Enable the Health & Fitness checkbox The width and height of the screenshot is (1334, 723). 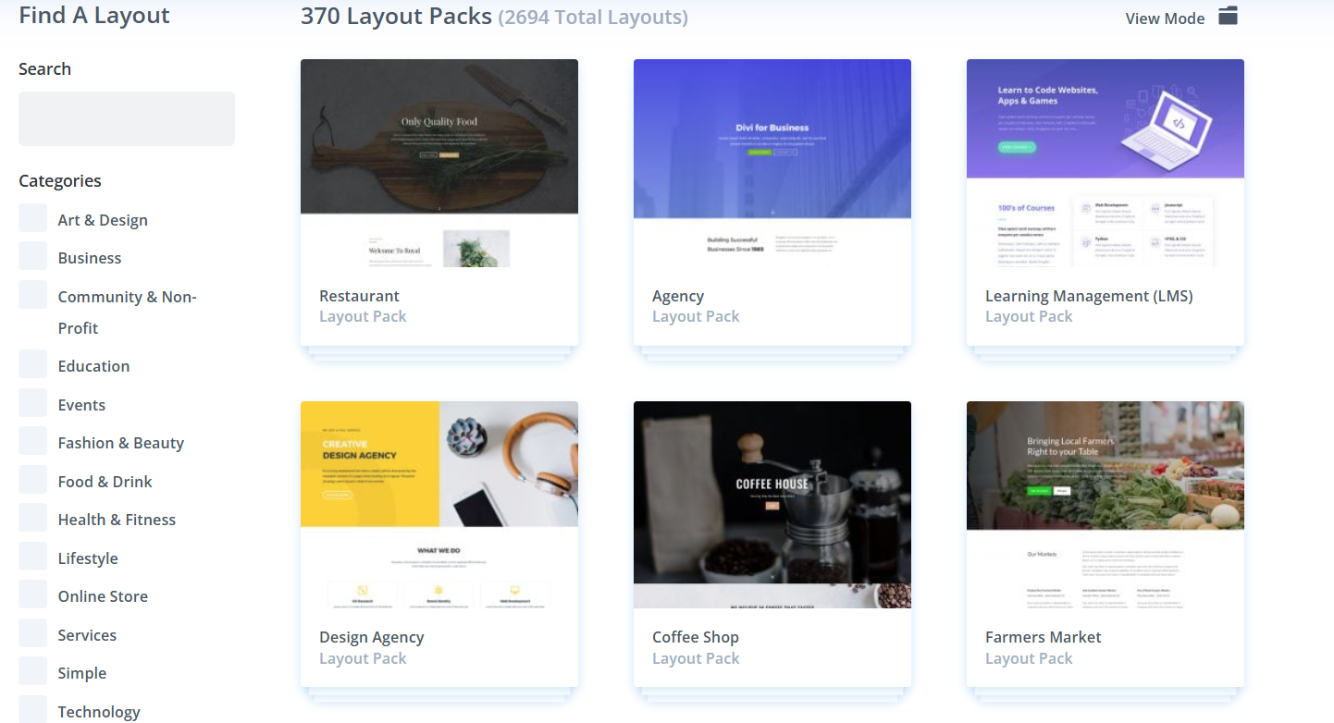click(x=33, y=519)
